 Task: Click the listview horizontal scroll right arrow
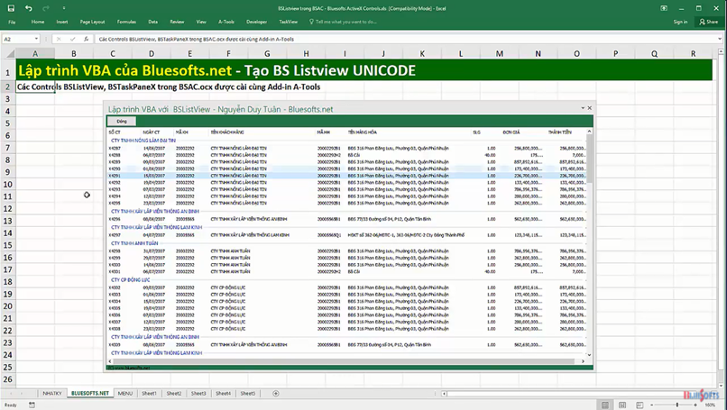[583, 361]
